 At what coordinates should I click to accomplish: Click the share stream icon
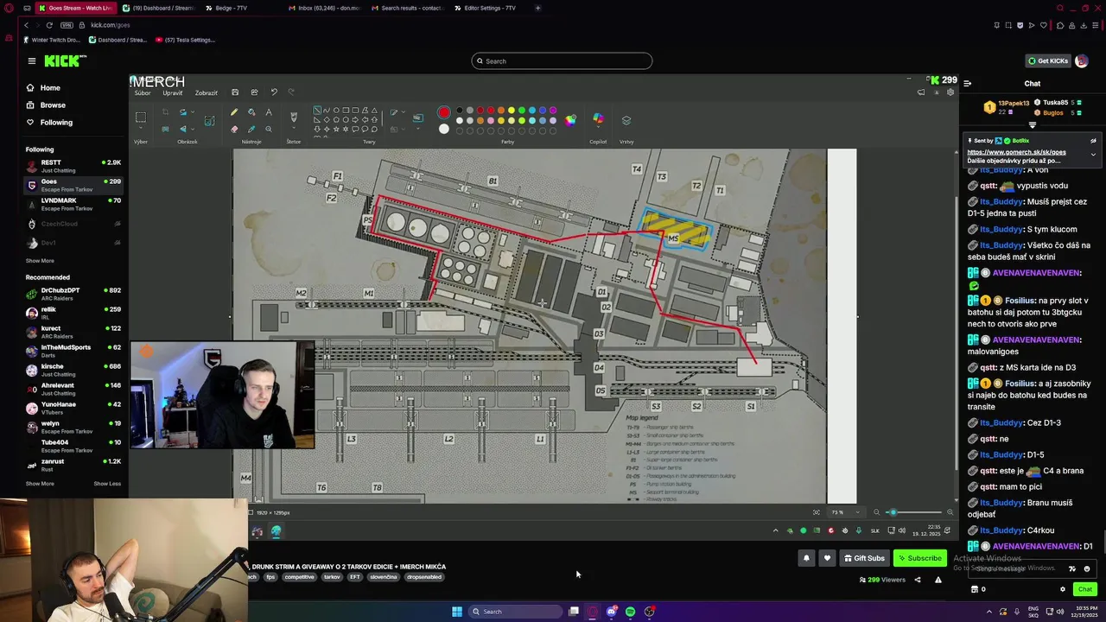tap(918, 580)
